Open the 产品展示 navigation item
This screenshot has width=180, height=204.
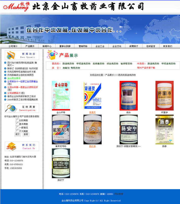pos(30,46)
